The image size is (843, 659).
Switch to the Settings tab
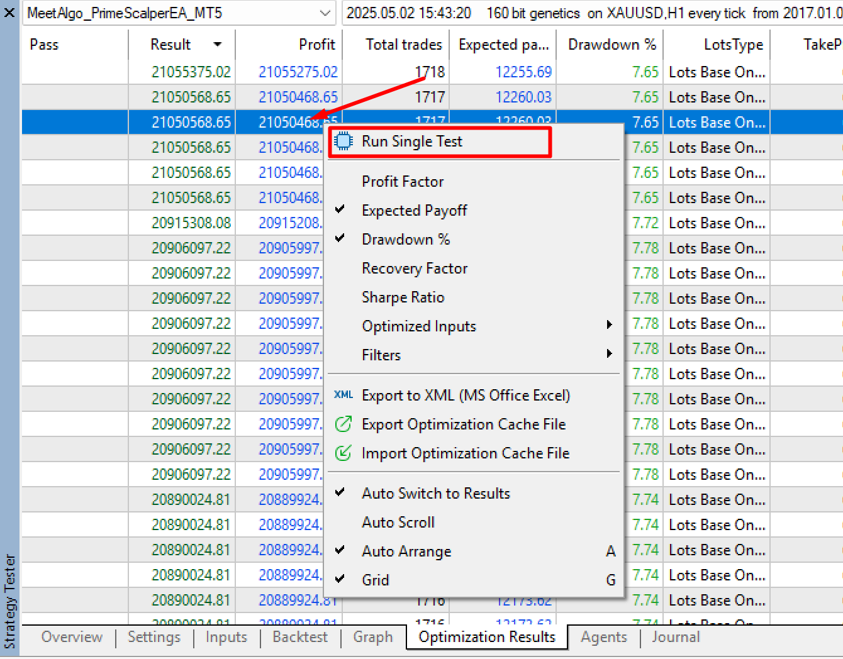154,637
